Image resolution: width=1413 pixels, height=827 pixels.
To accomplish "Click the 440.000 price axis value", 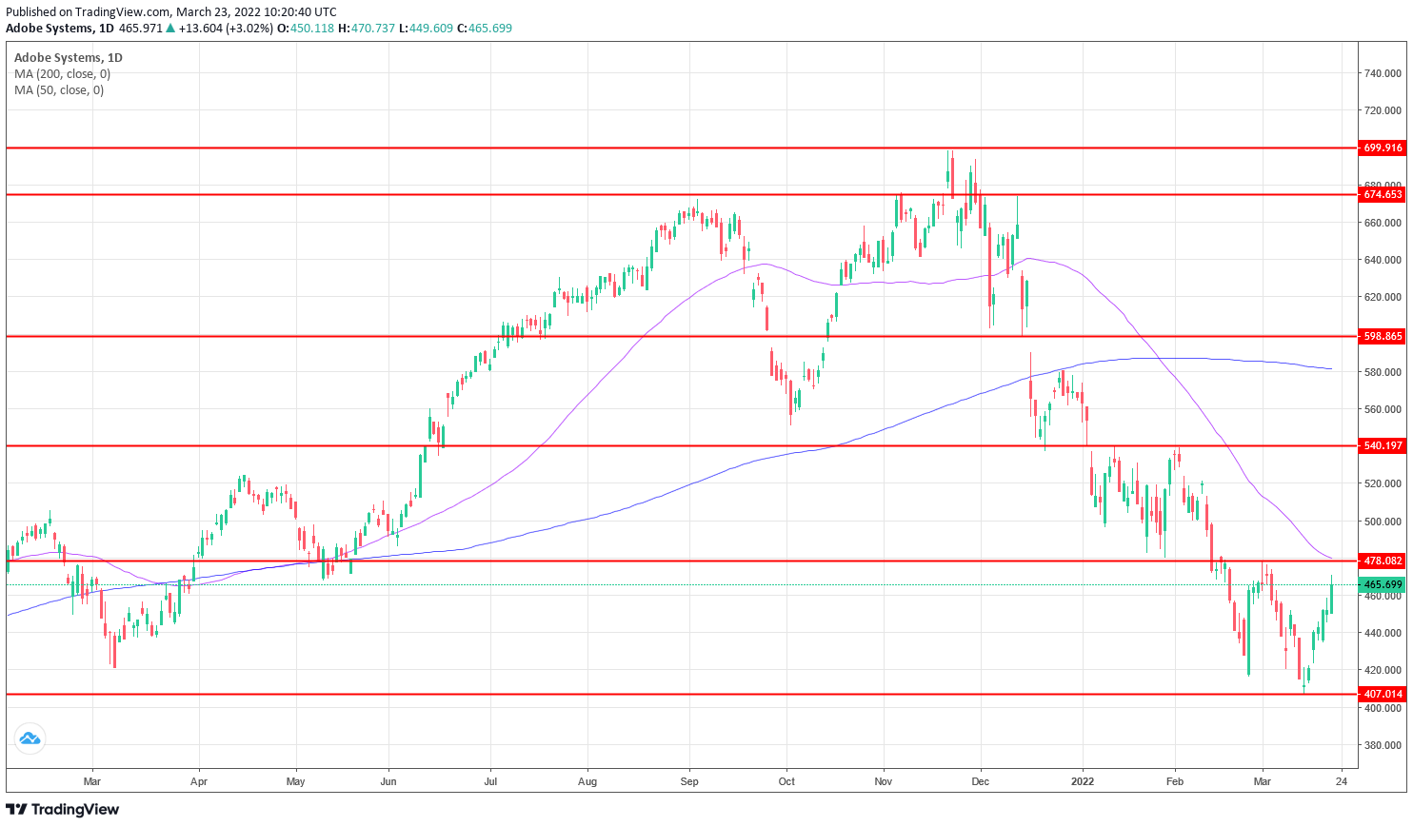I will (1383, 633).
